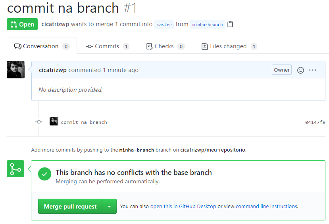
Task: Click the 'no conflicts with the base branch' heading
Action: point(134,173)
